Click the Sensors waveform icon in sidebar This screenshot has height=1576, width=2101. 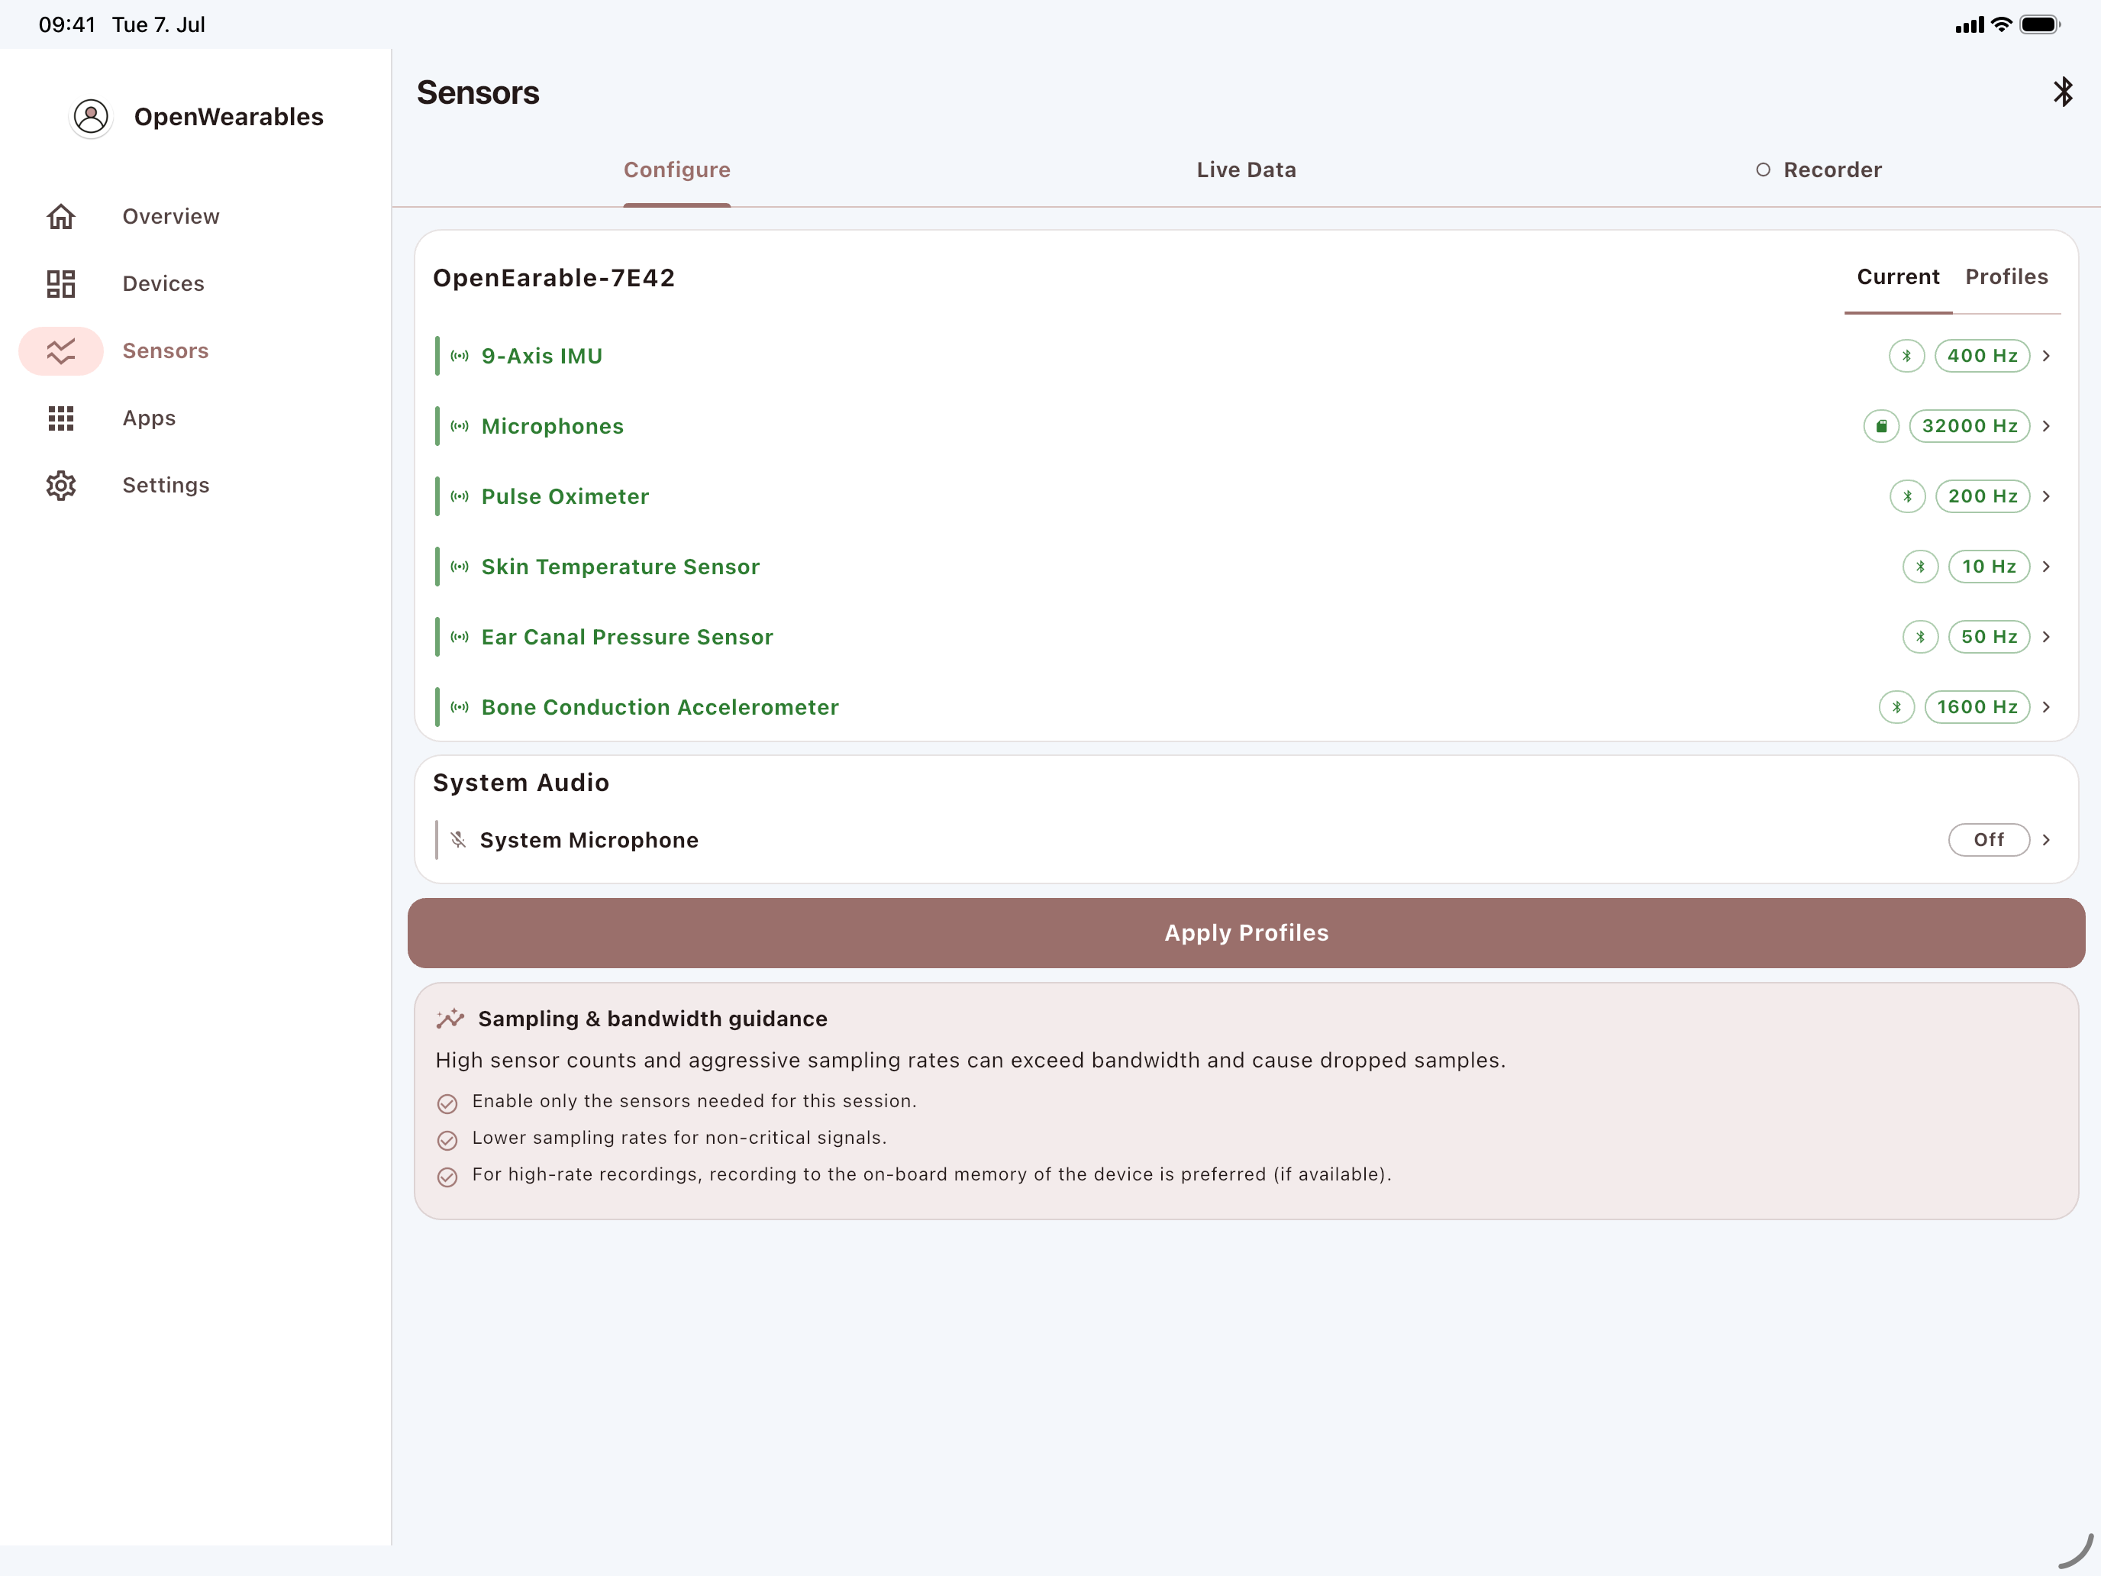(61, 351)
